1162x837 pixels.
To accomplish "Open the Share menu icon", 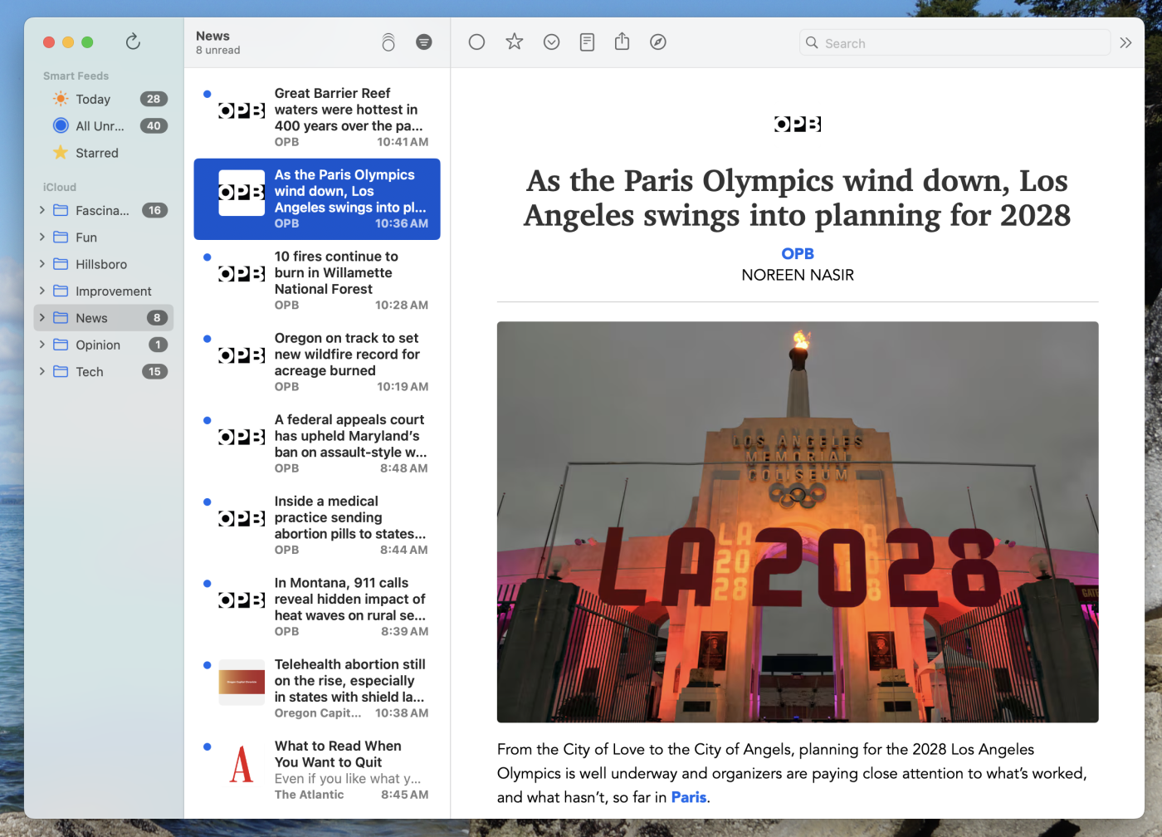I will (x=622, y=42).
